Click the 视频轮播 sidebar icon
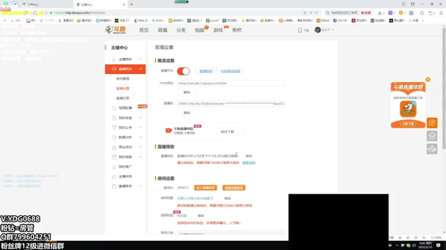446x250 pixels. (x=114, y=108)
